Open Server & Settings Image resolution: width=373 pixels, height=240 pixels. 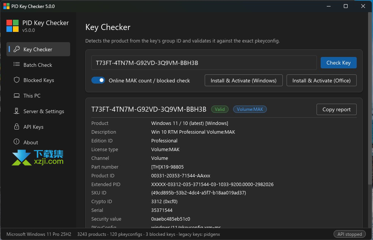[38, 111]
